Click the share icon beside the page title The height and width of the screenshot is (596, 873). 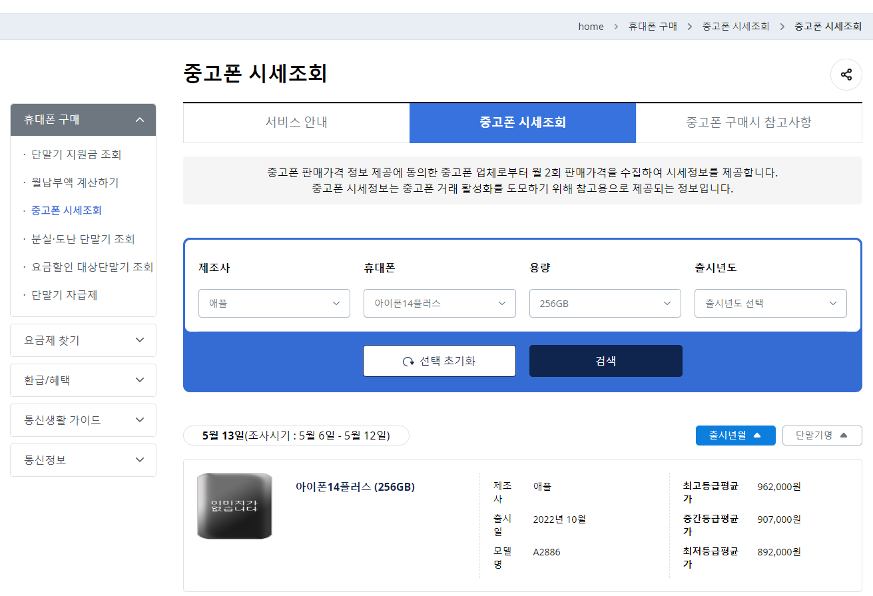(846, 75)
